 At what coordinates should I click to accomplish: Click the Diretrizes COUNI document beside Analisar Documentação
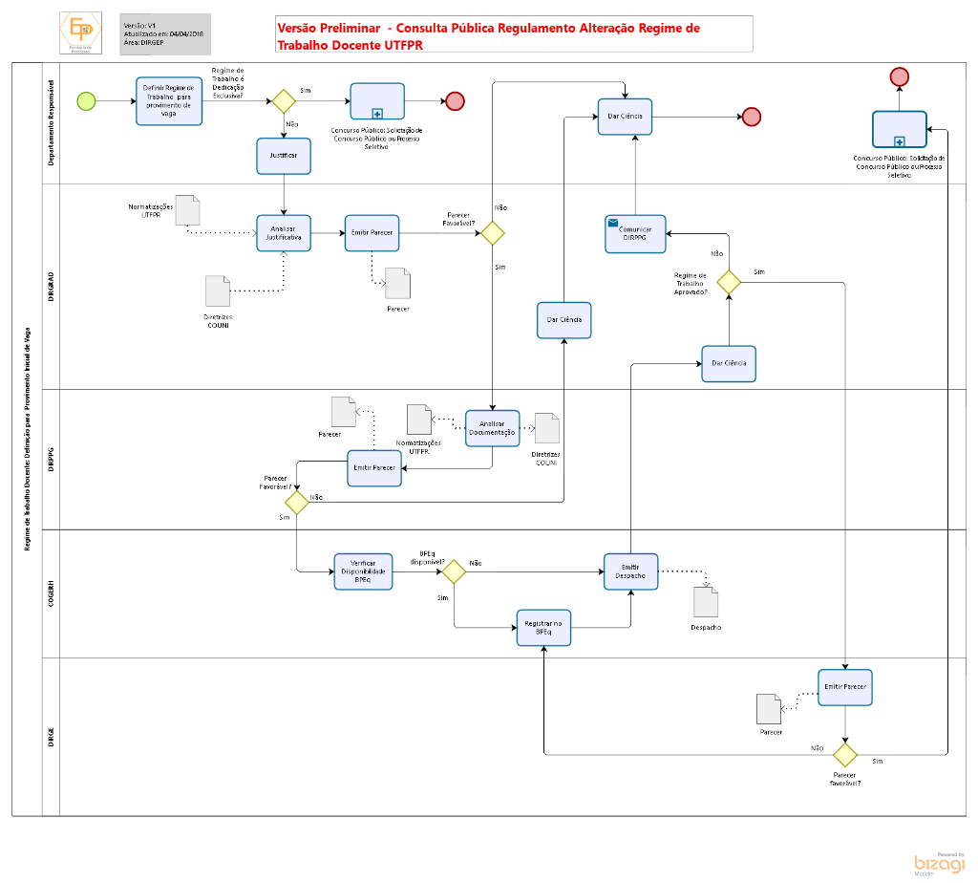tap(546, 429)
